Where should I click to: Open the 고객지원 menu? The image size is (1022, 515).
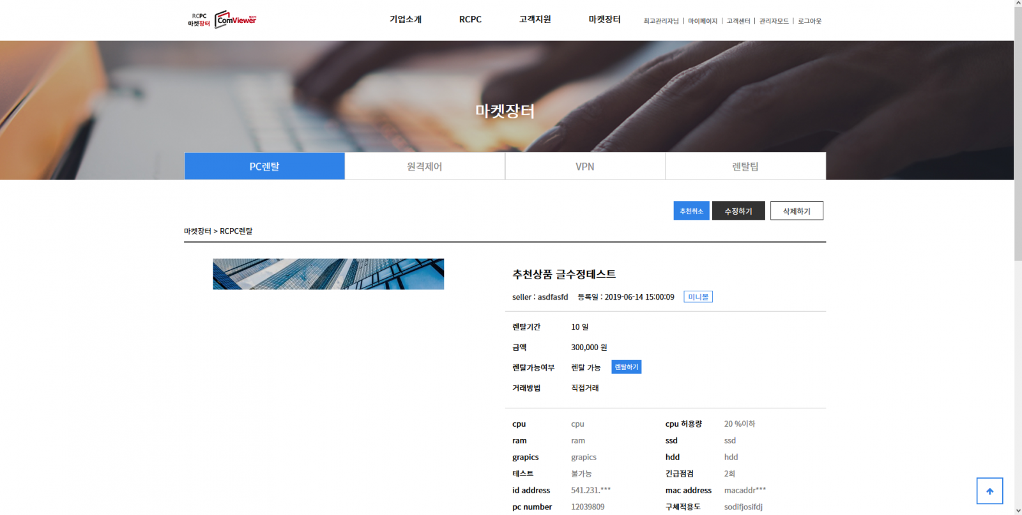535,20
